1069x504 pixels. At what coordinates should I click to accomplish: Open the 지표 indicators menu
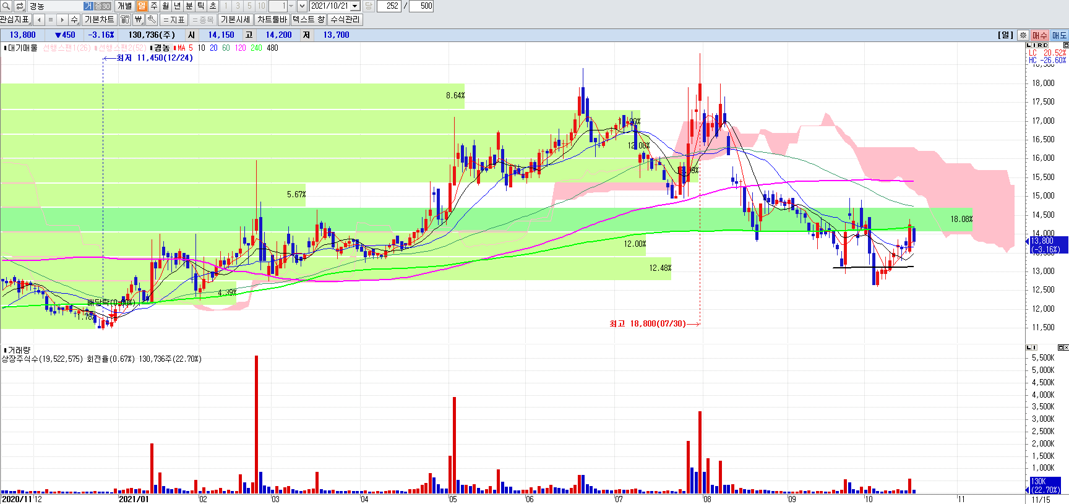pos(174,20)
